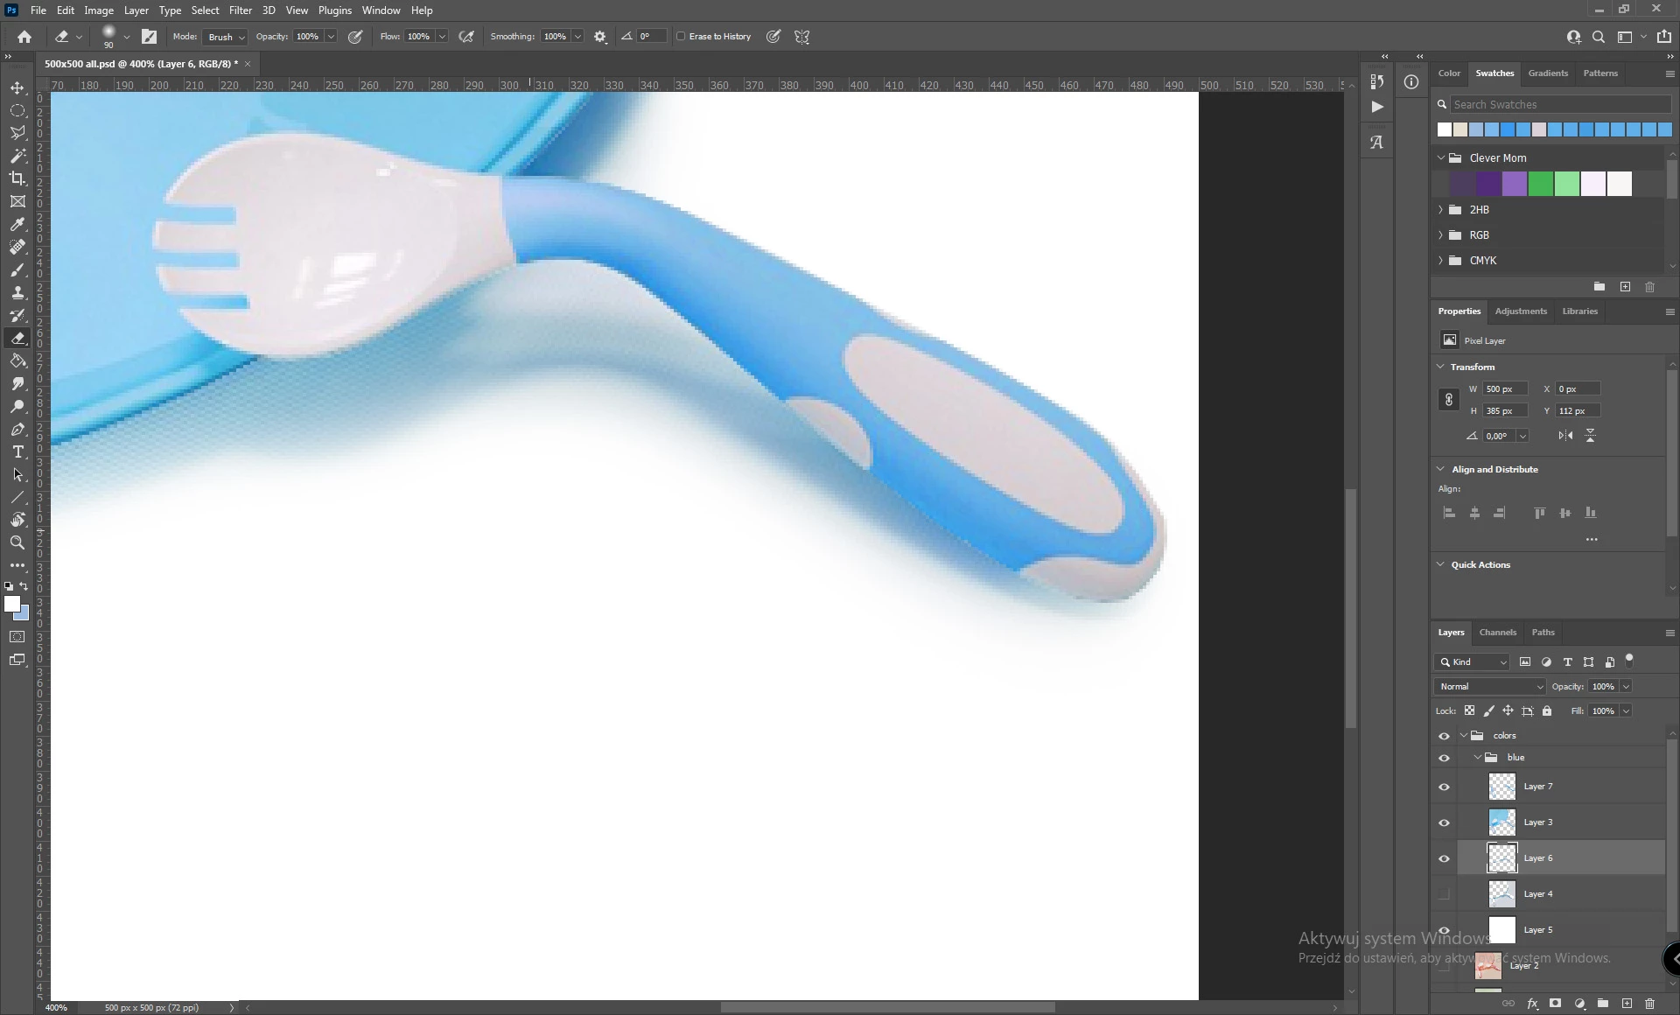Screen dimensions: 1680x1015
Task: Select the Magic Wand tool
Action: click(x=17, y=156)
